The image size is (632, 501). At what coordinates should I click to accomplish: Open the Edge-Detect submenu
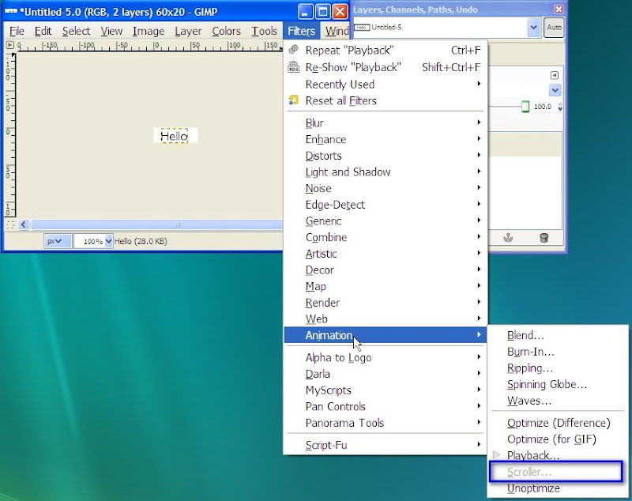coord(386,205)
